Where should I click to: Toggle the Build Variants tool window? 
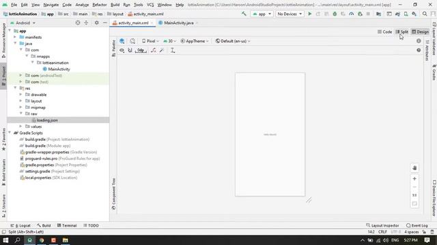(3, 172)
